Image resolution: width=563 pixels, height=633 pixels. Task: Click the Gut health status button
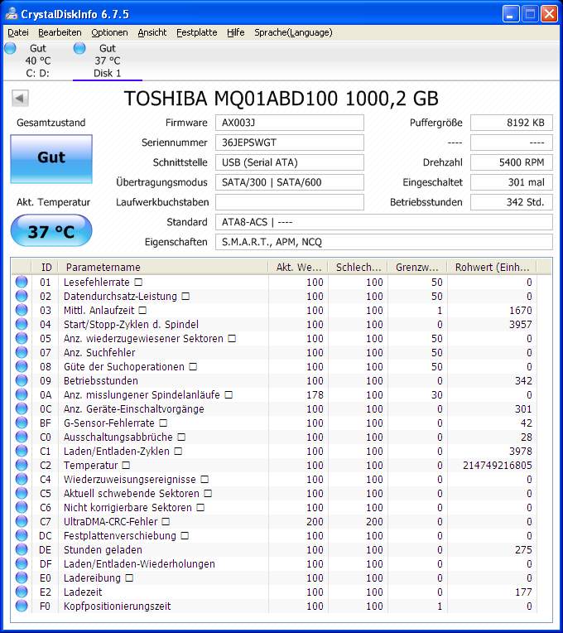click(51, 158)
